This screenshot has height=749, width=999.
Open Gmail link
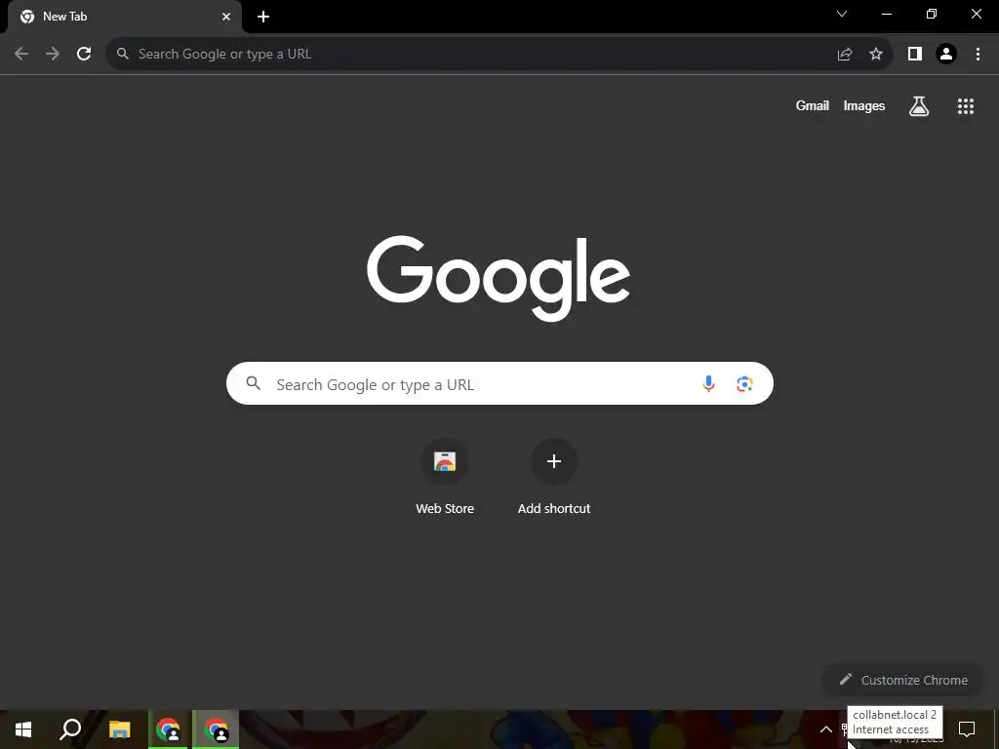pos(813,105)
